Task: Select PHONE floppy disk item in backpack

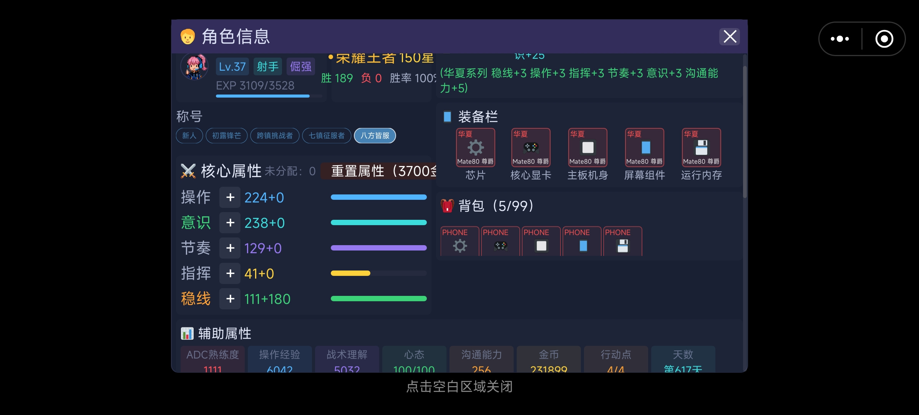Action: pos(623,241)
